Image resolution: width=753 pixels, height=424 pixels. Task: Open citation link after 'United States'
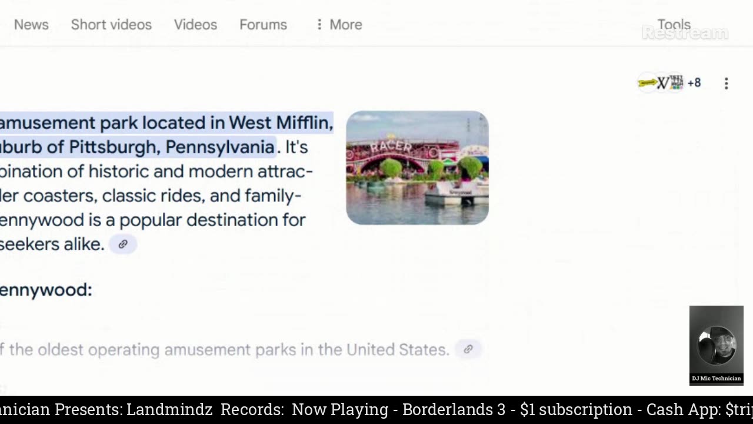(x=468, y=349)
